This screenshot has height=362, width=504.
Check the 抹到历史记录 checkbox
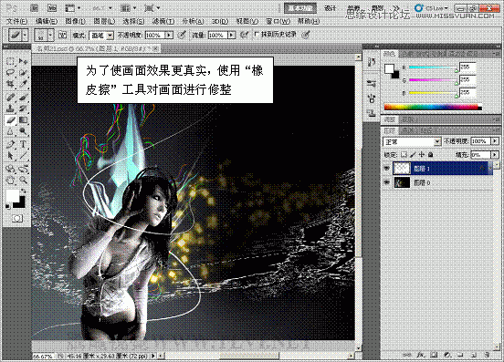coord(257,34)
